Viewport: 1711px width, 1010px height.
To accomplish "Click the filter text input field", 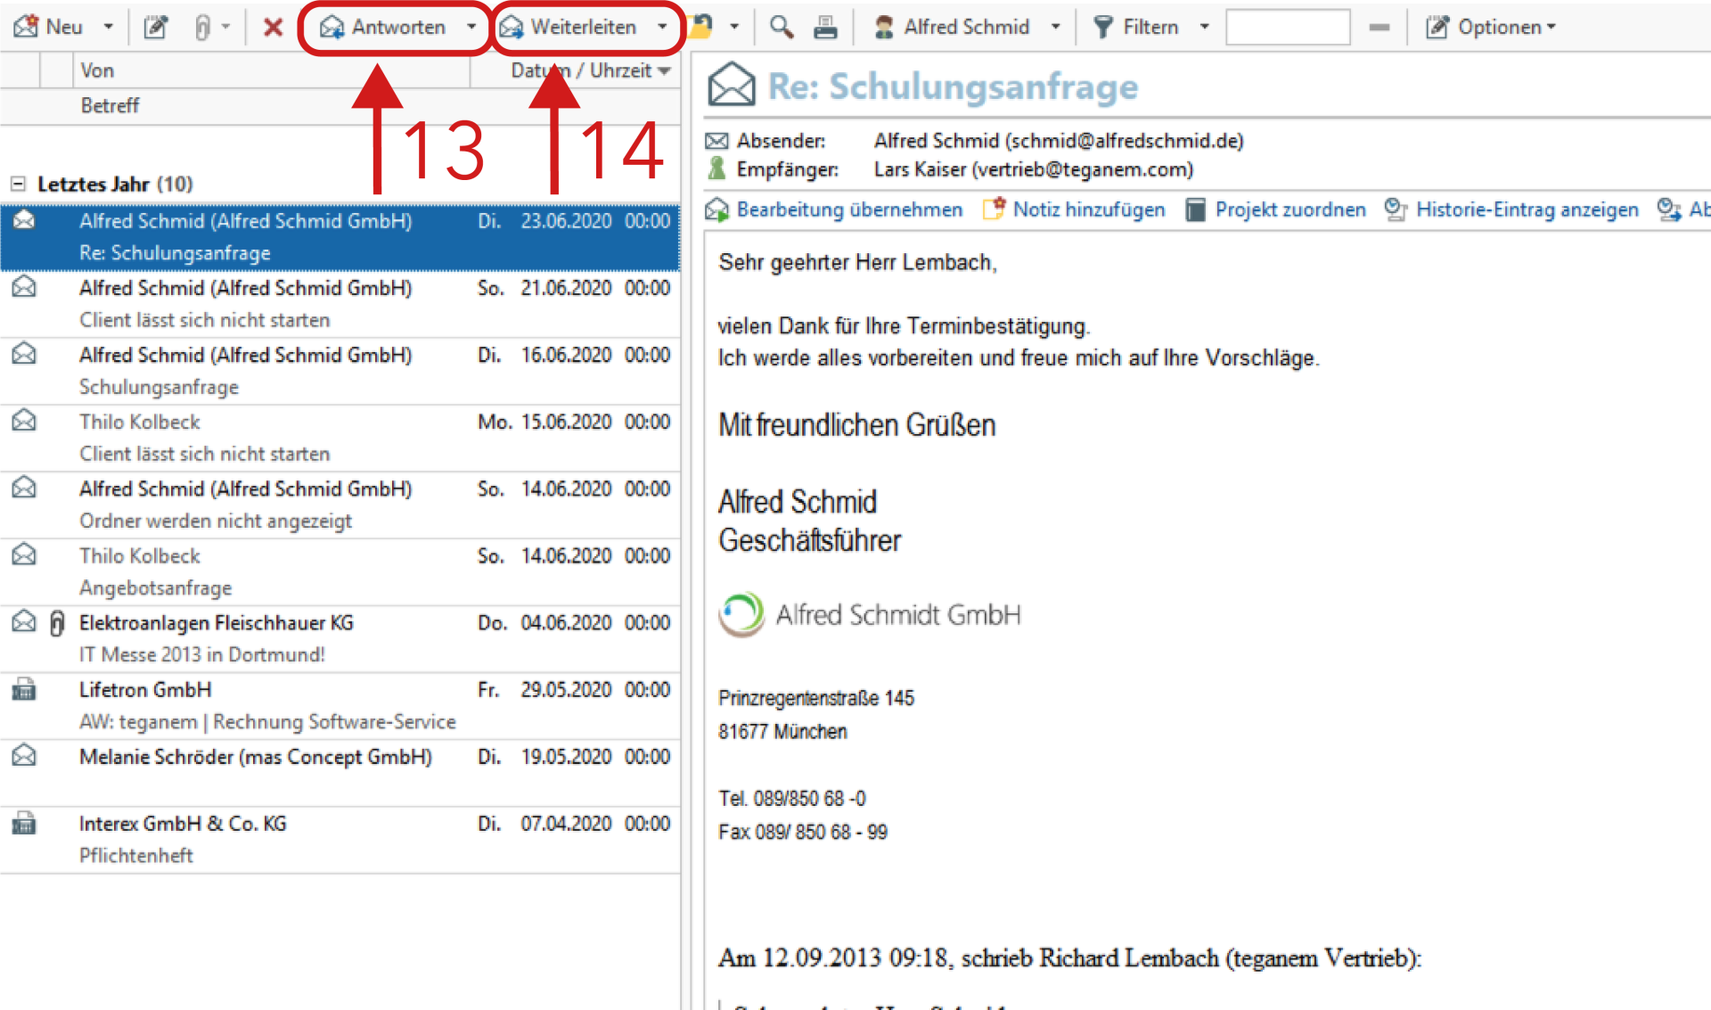I will 1287,28.
